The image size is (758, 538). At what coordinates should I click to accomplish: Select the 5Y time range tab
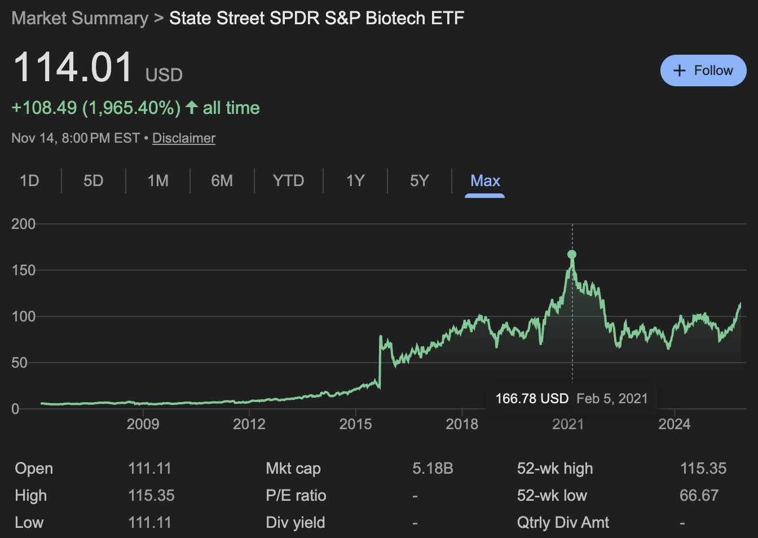[420, 180]
